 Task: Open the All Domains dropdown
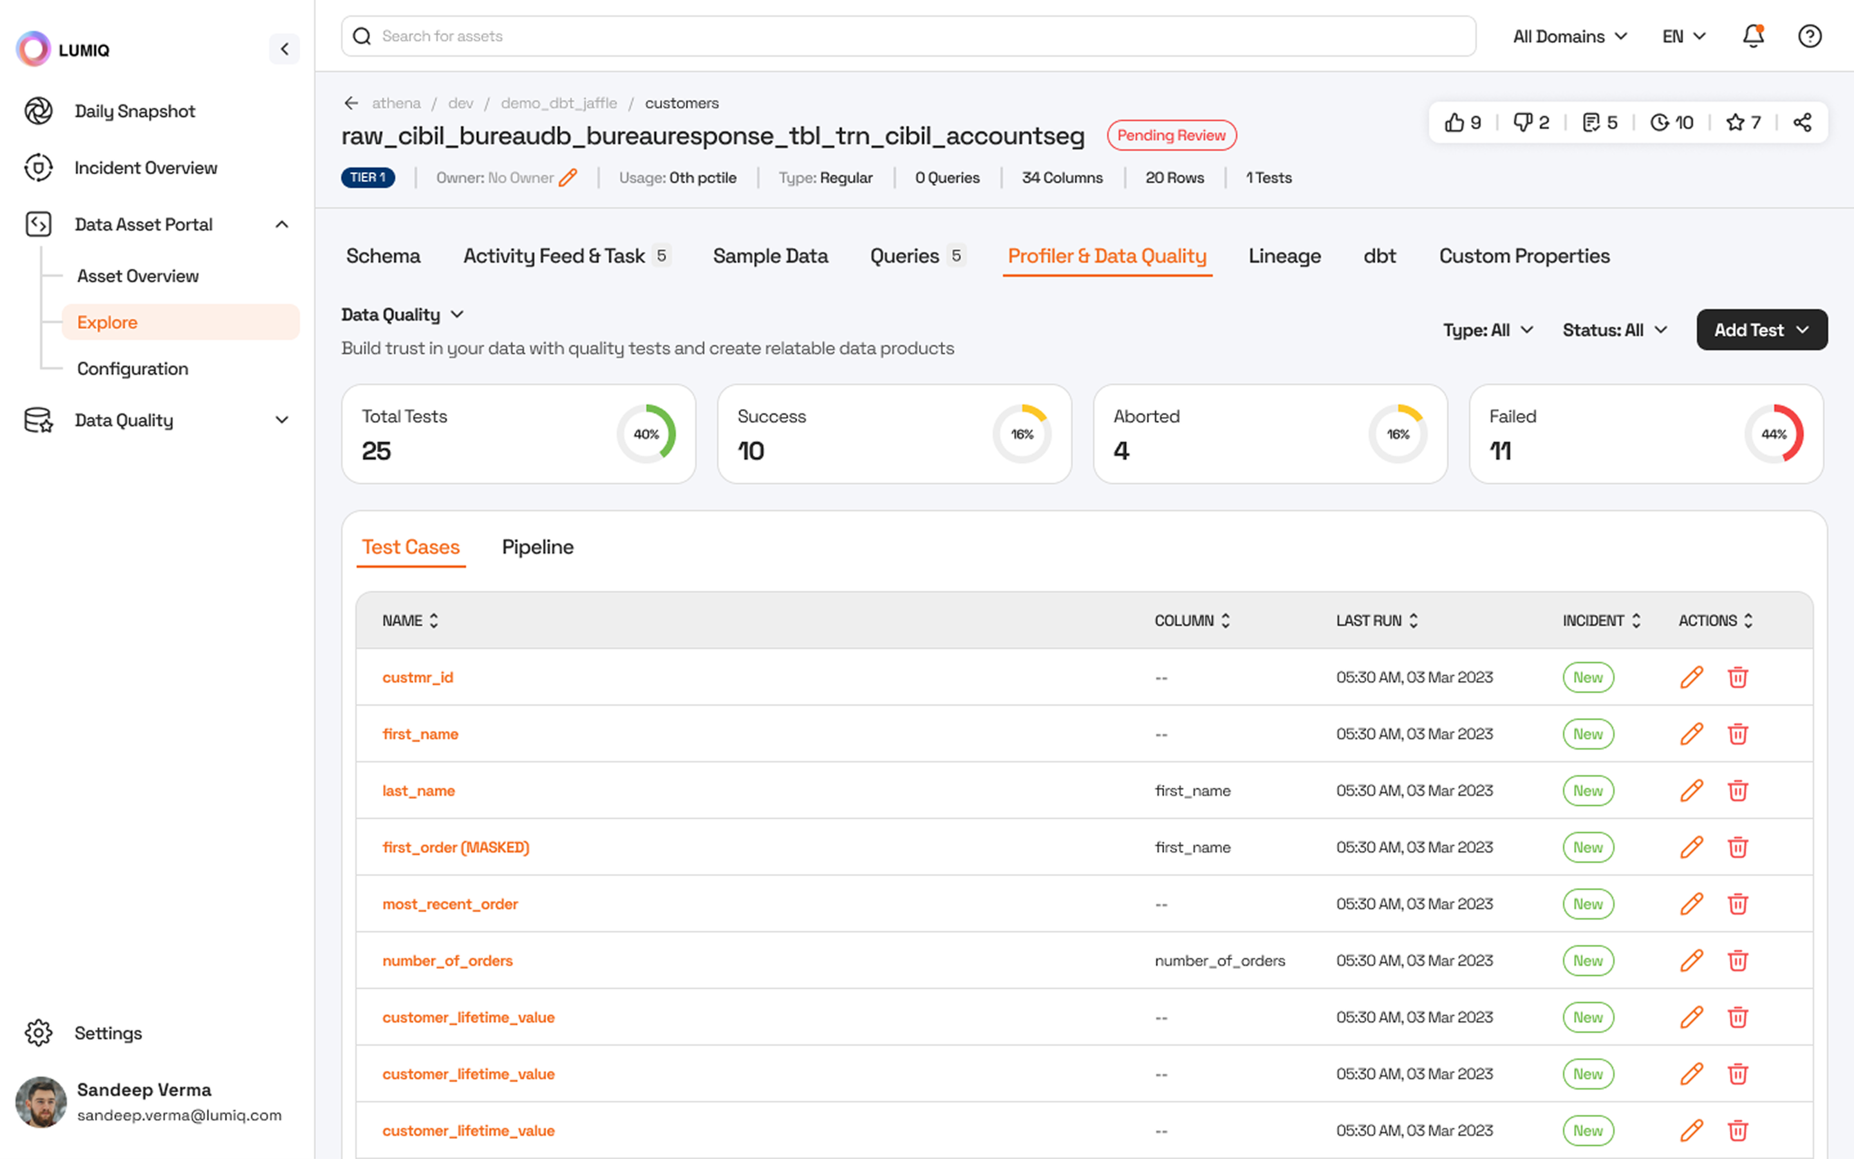pyautogui.click(x=1569, y=36)
